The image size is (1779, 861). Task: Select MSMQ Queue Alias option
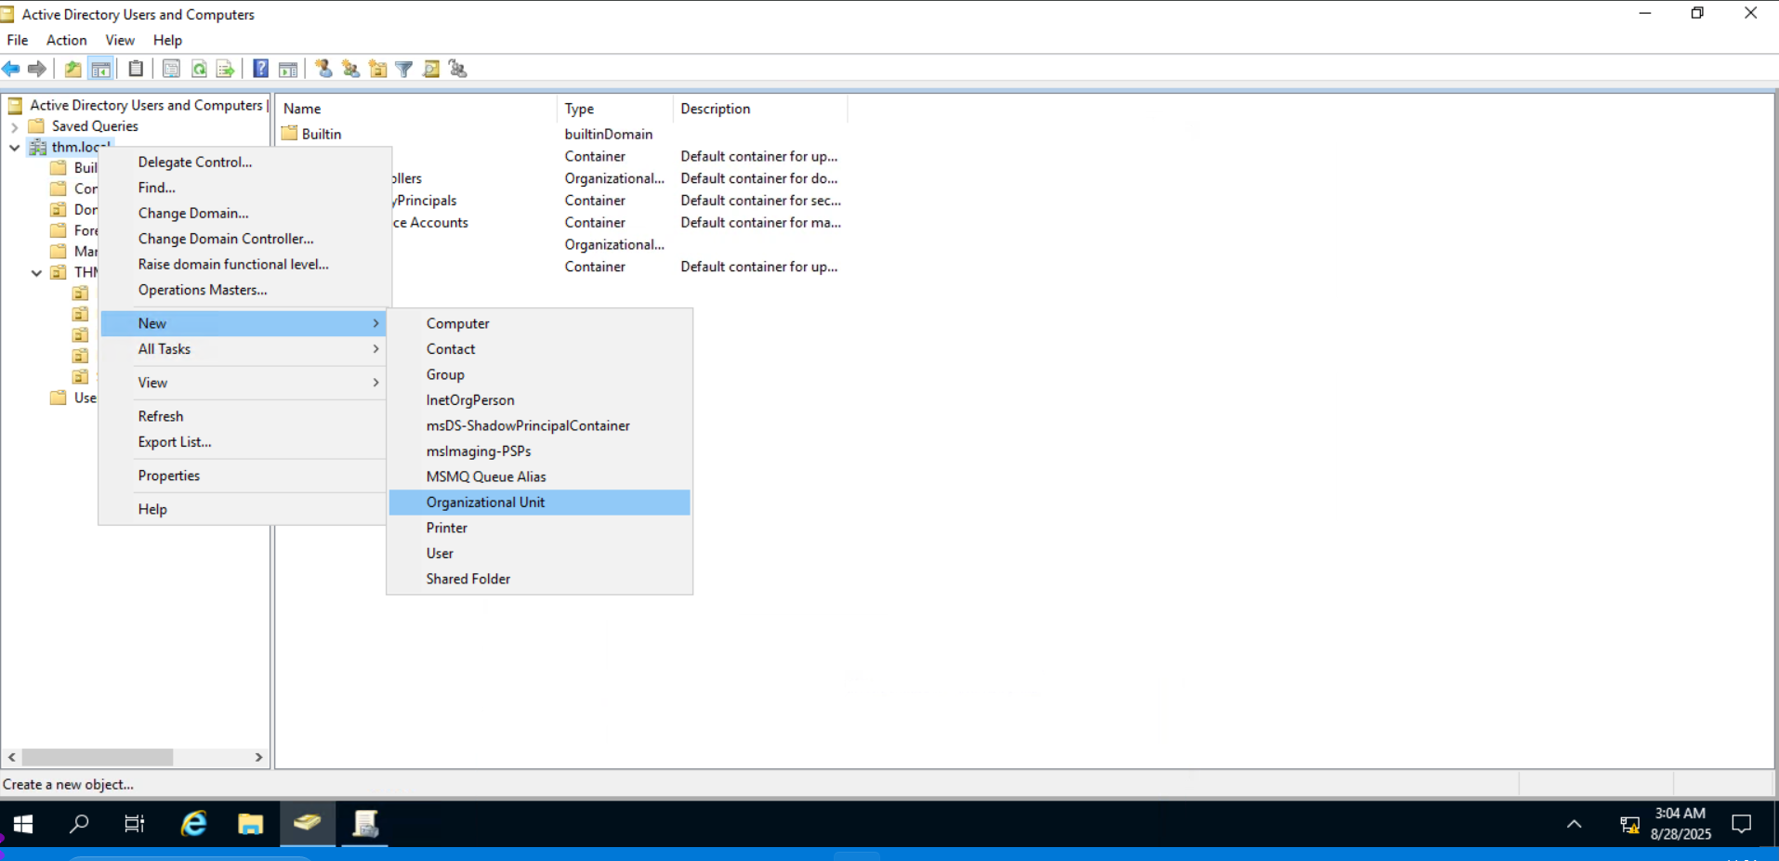539,476
